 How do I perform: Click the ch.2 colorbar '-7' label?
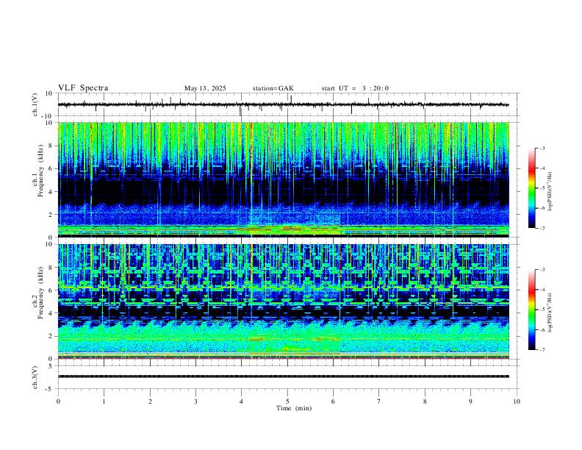pyautogui.click(x=542, y=350)
